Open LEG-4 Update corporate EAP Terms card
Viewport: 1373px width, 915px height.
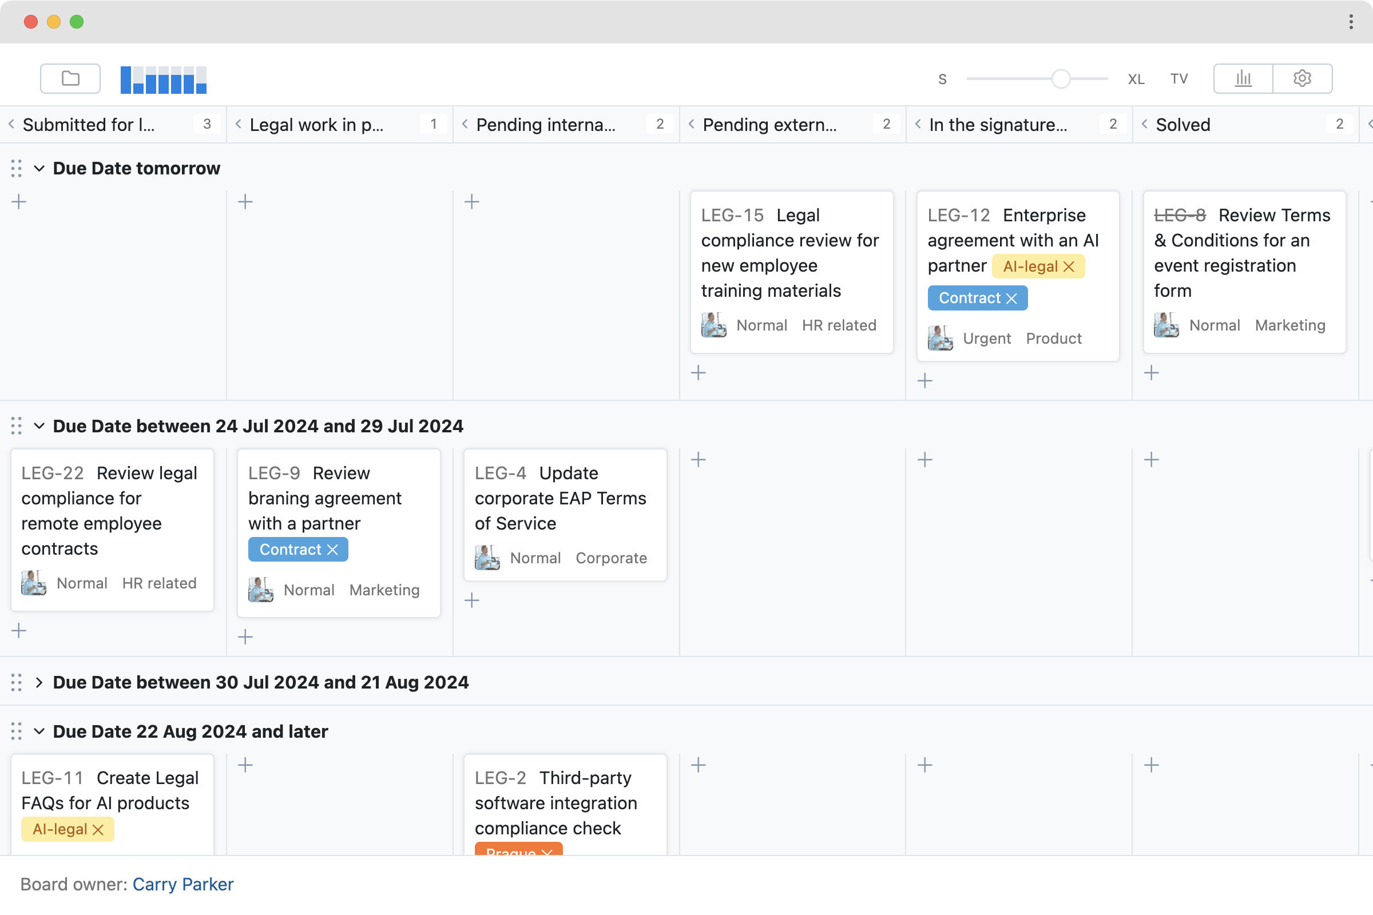[565, 514]
